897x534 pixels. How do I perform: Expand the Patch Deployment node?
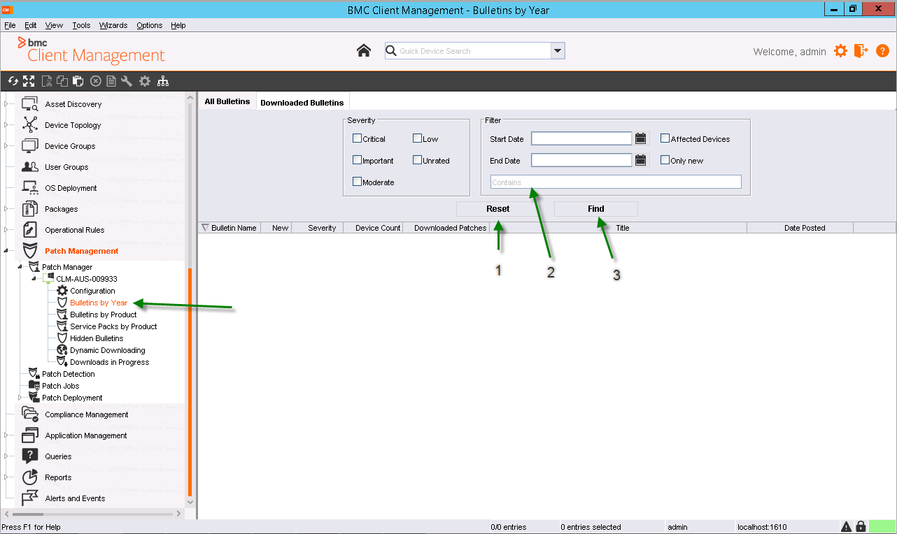(x=20, y=398)
